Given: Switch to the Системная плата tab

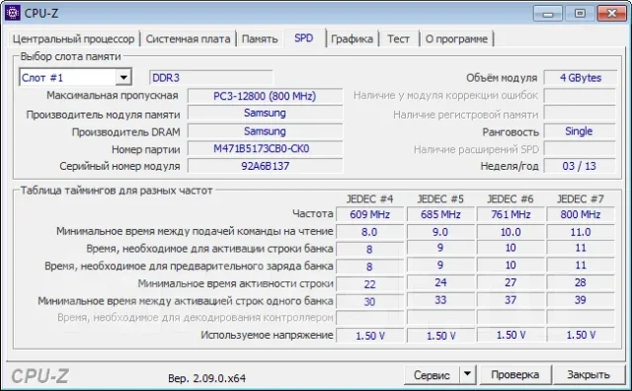Looking at the screenshot, I should (x=188, y=39).
